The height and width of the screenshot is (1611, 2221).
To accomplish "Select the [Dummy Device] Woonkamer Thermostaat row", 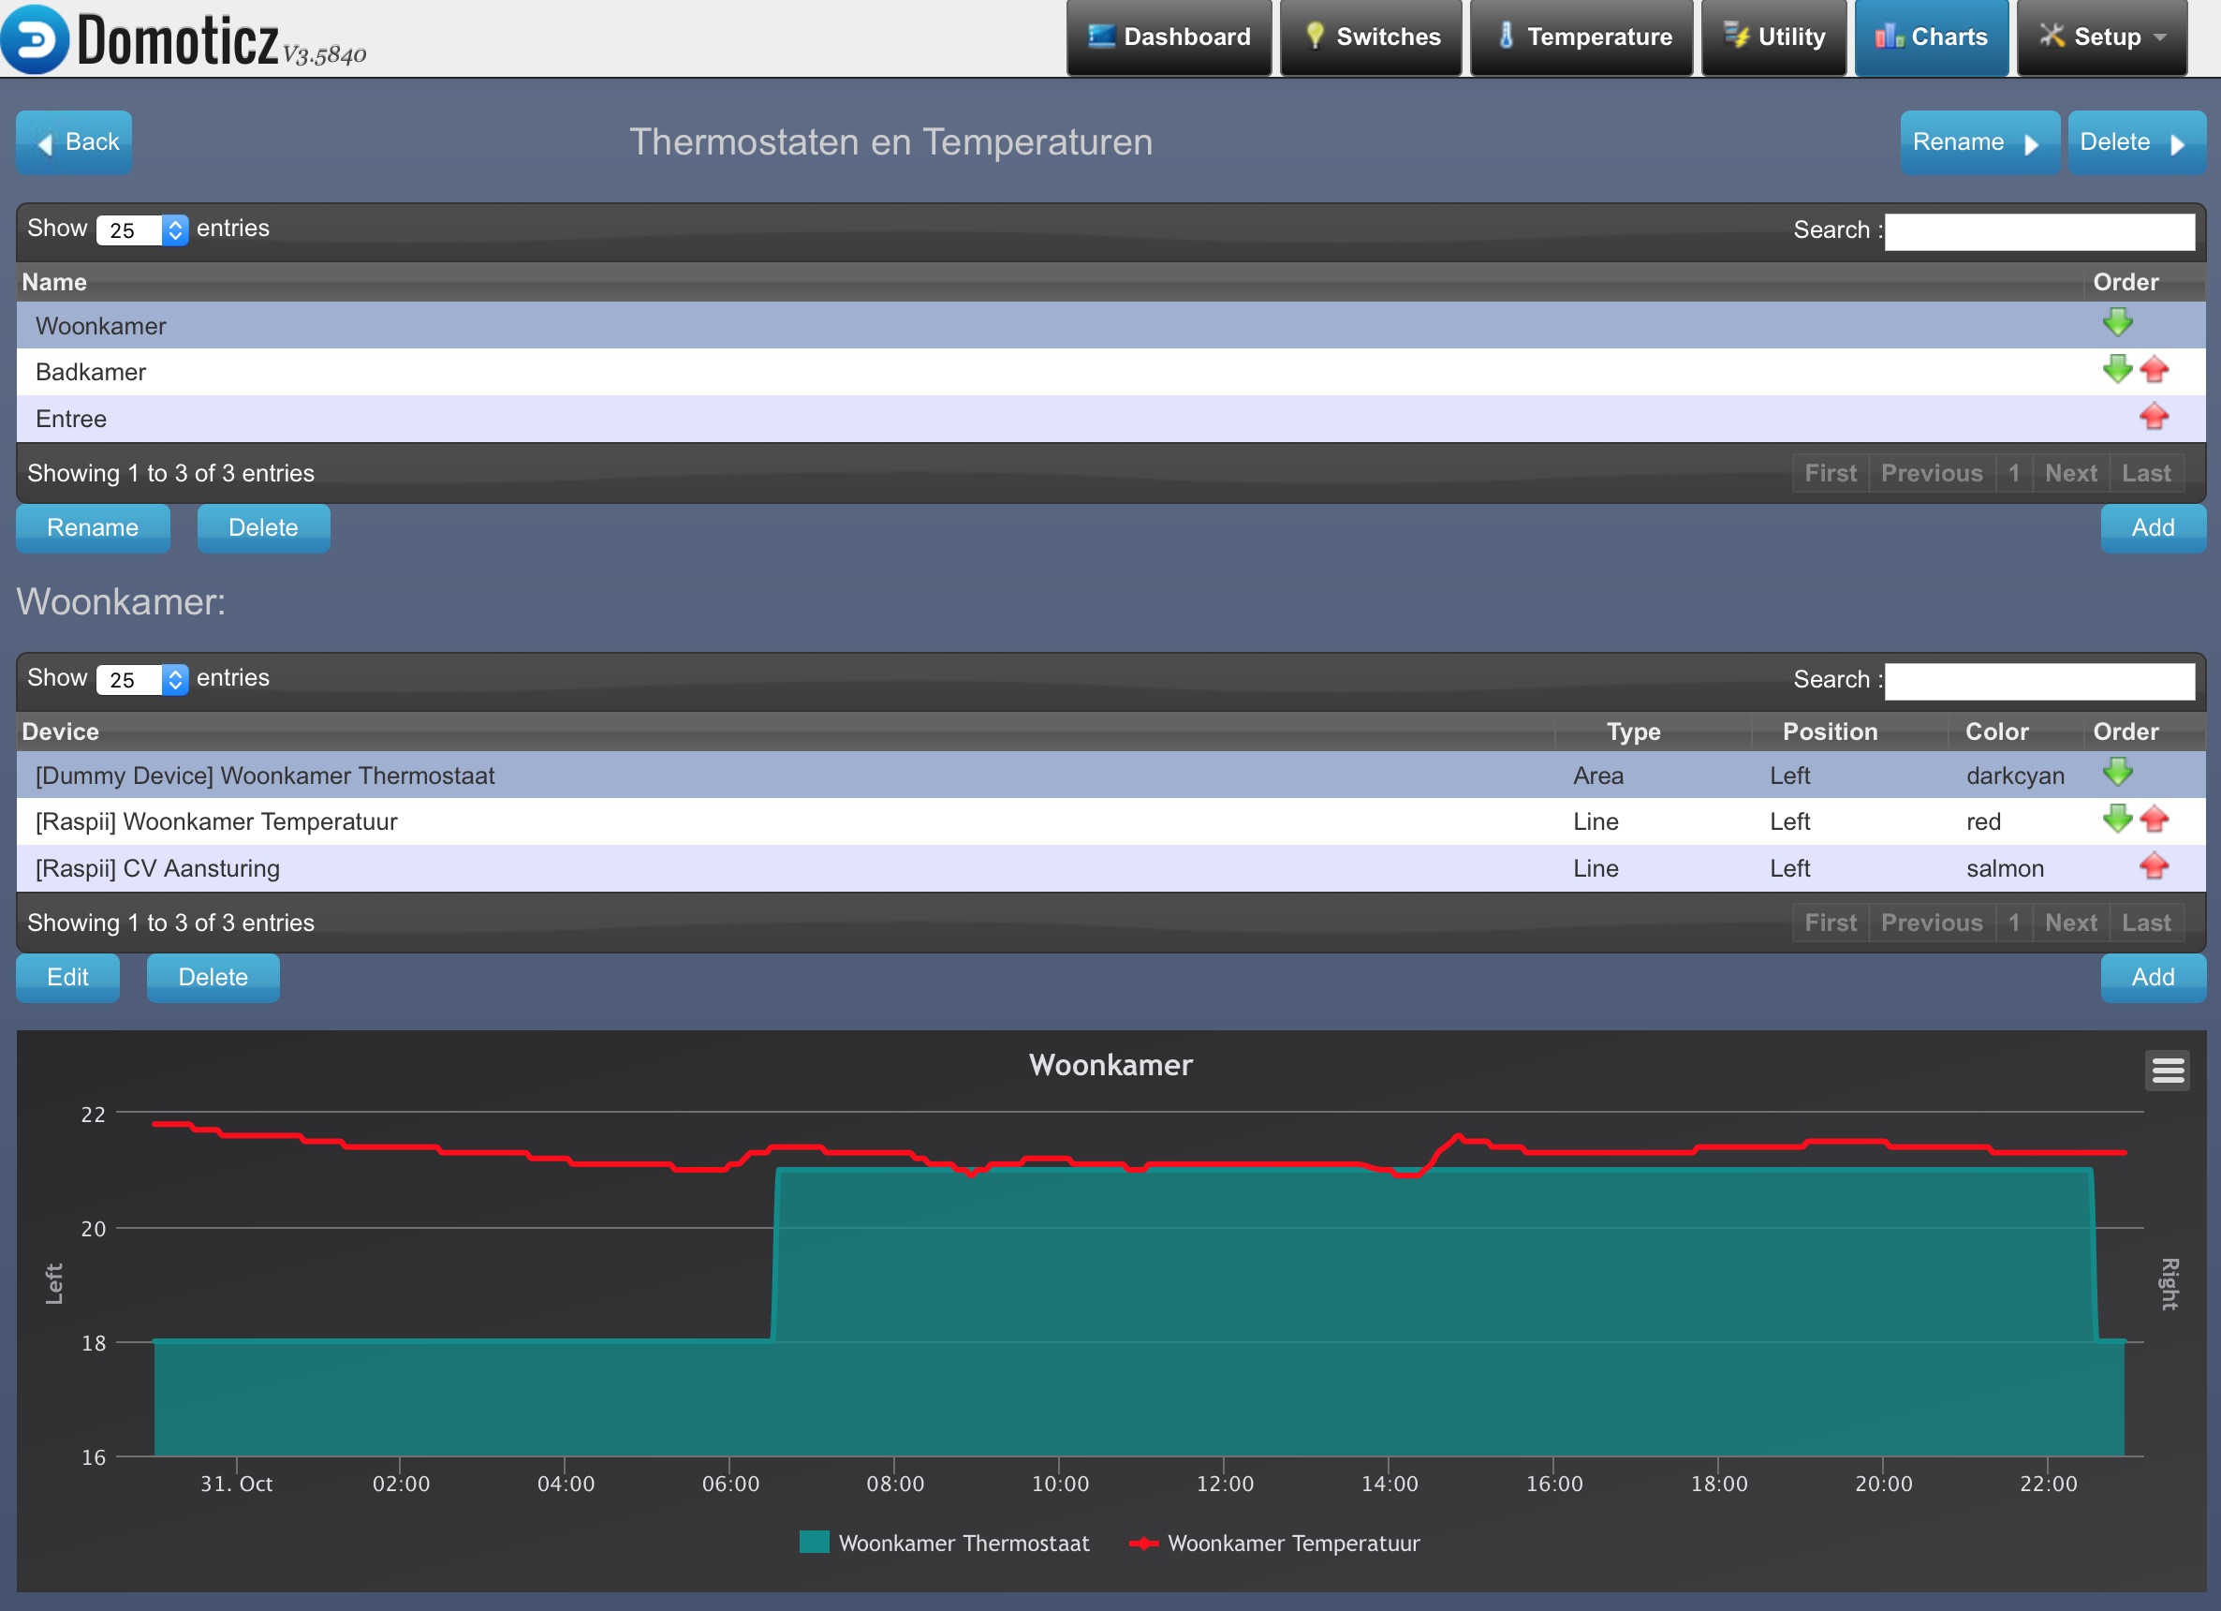I will [1110, 775].
